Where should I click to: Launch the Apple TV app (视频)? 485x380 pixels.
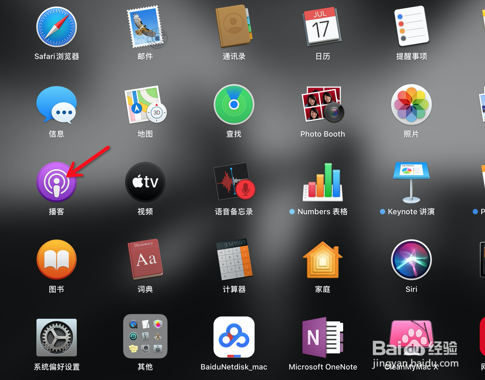pos(145,182)
